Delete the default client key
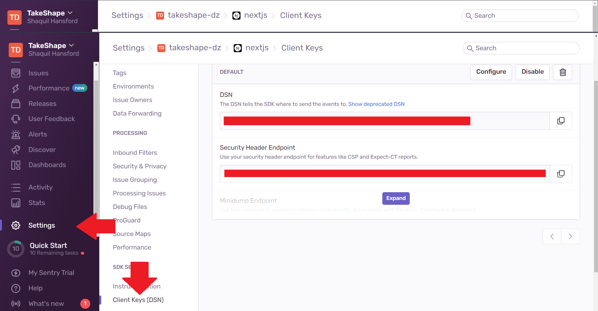This screenshot has height=311, width=598. point(563,72)
